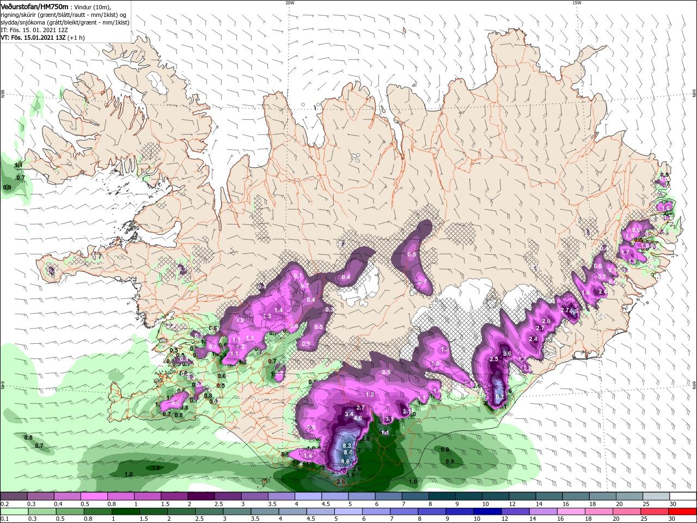The height and width of the screenshot is (523, 697).
Task: Click the rigning/skúrir description line in the header
Action: pos(64,15)
